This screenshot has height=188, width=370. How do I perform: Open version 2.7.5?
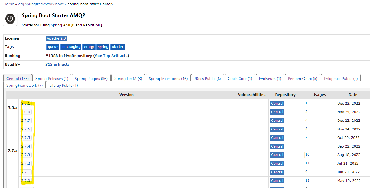click(25, 138)
